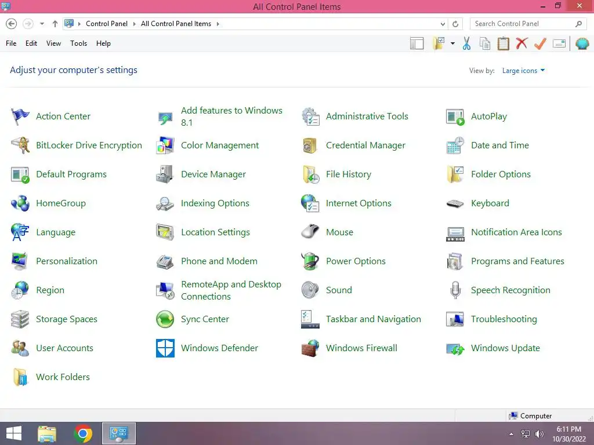Click the Windows Update icon
This screenshot has width=594, height=445.
click(455, 349)
